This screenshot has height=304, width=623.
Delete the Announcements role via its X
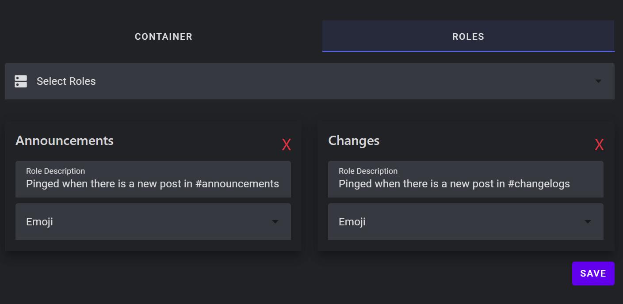(x=287, y=144)
